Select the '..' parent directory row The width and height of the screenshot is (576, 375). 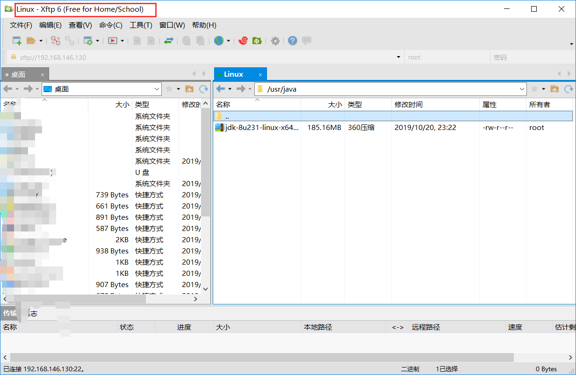pos(393,116)
